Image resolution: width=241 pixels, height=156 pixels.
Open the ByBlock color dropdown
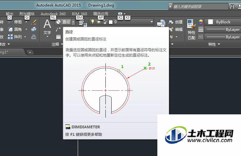coord(223,22)
